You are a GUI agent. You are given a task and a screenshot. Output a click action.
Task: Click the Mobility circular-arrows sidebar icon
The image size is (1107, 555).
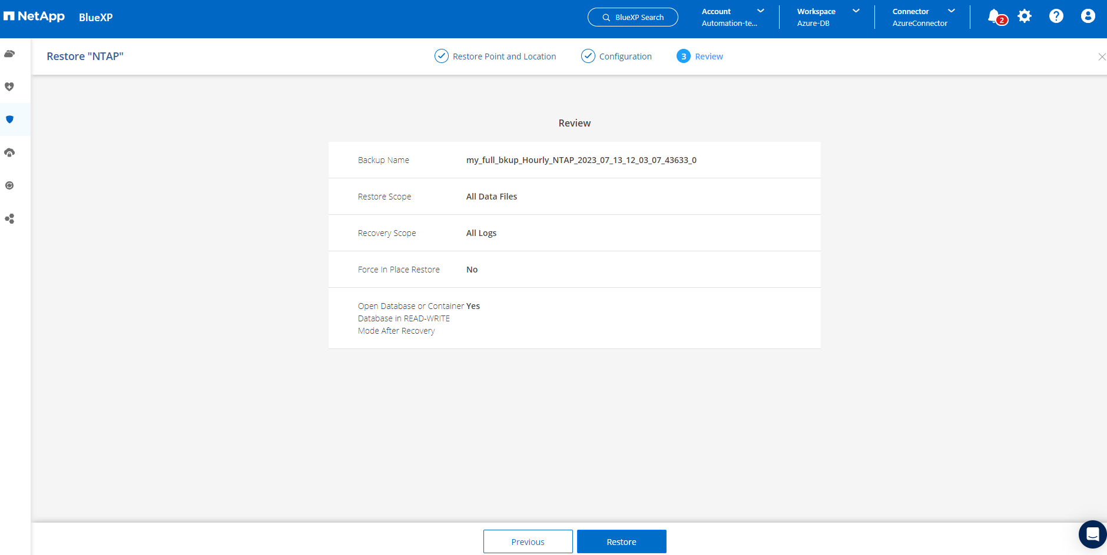point(9,185)
